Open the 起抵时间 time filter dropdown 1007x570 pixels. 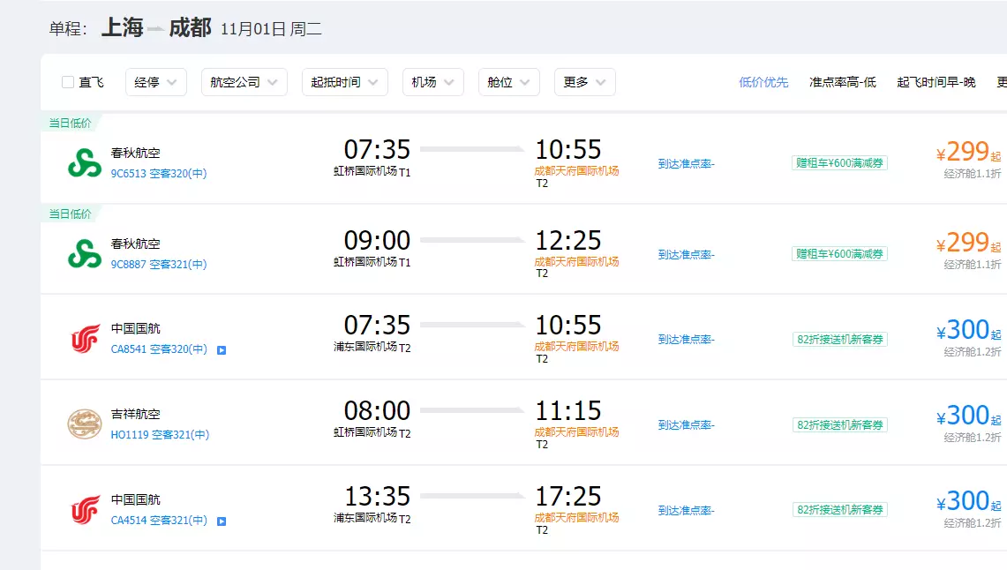(344, 82)
